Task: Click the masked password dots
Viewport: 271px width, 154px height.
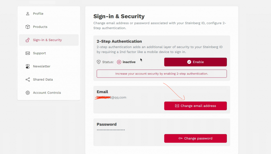Action: coord(111,130)
